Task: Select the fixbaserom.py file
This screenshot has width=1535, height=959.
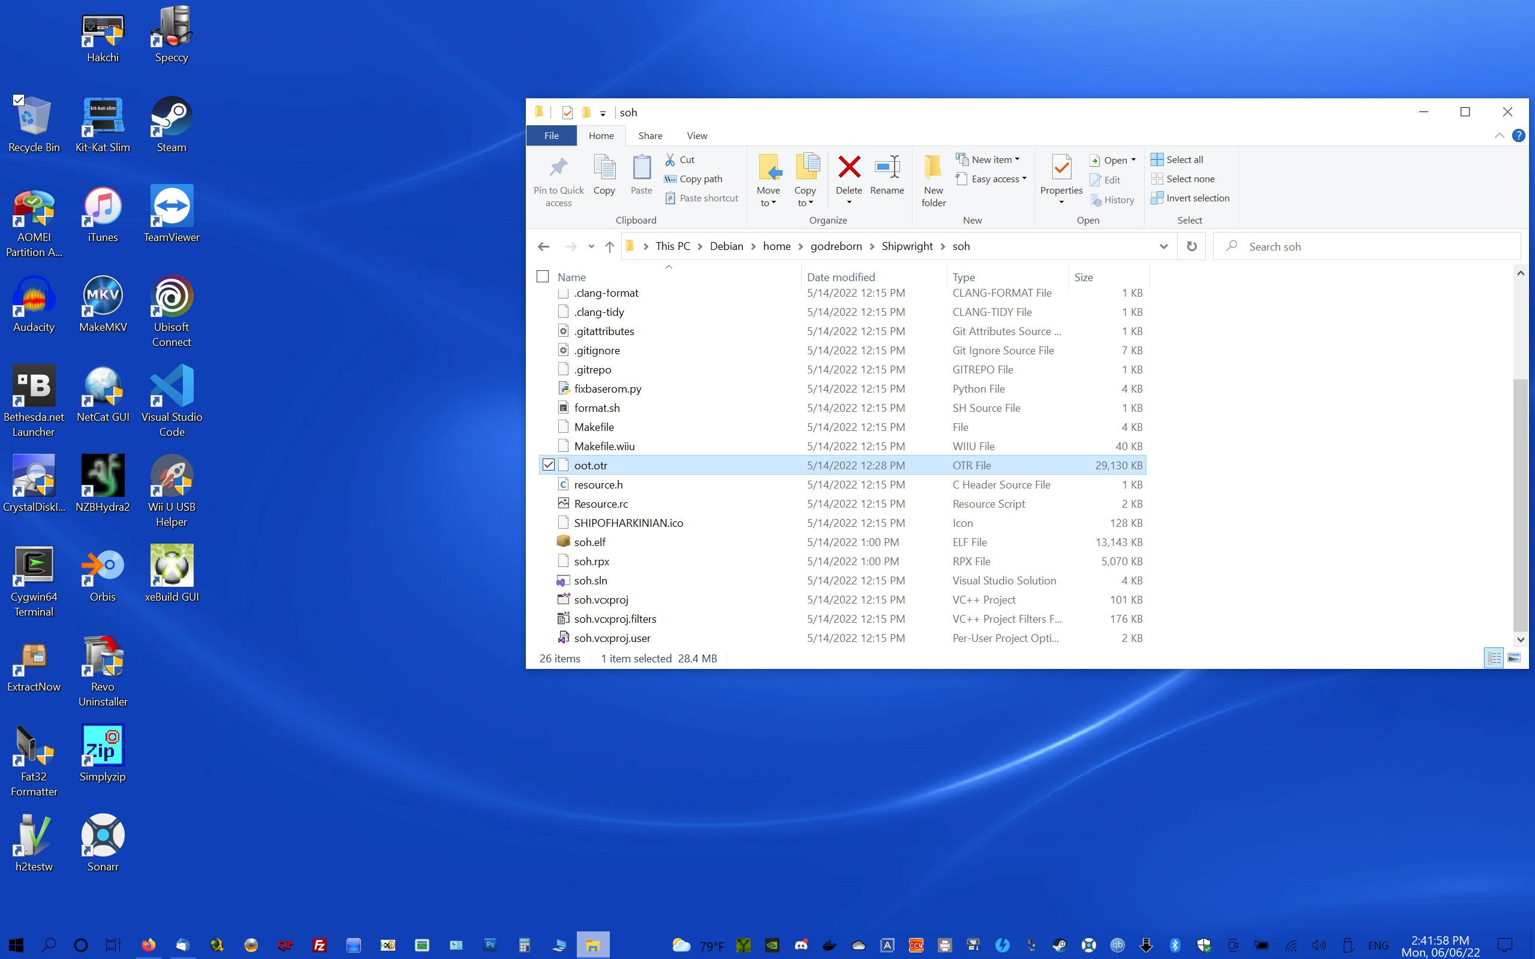Action: [x=842, y=388]
